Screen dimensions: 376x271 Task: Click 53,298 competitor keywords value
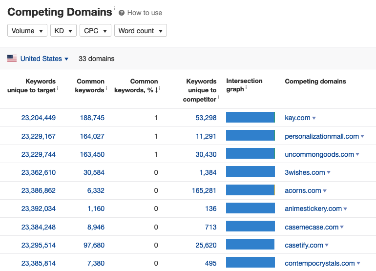[x=206, y=118]
